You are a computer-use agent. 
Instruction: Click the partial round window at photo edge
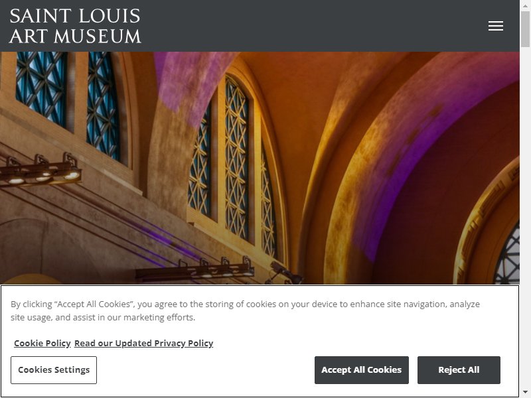507,254
